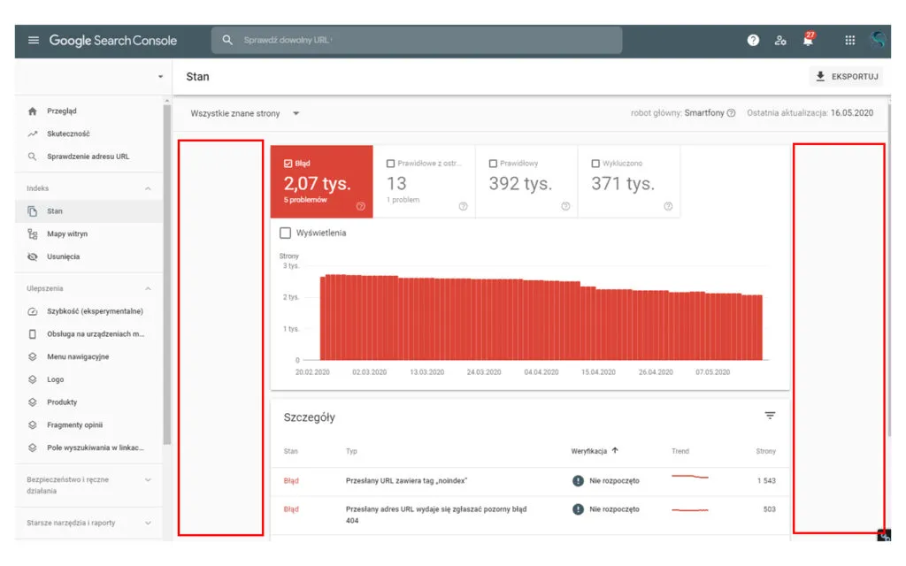Click the EKSPORTUJ button
Image resolution: width=906 pixels, height=566 pixels.
(846, 77)
